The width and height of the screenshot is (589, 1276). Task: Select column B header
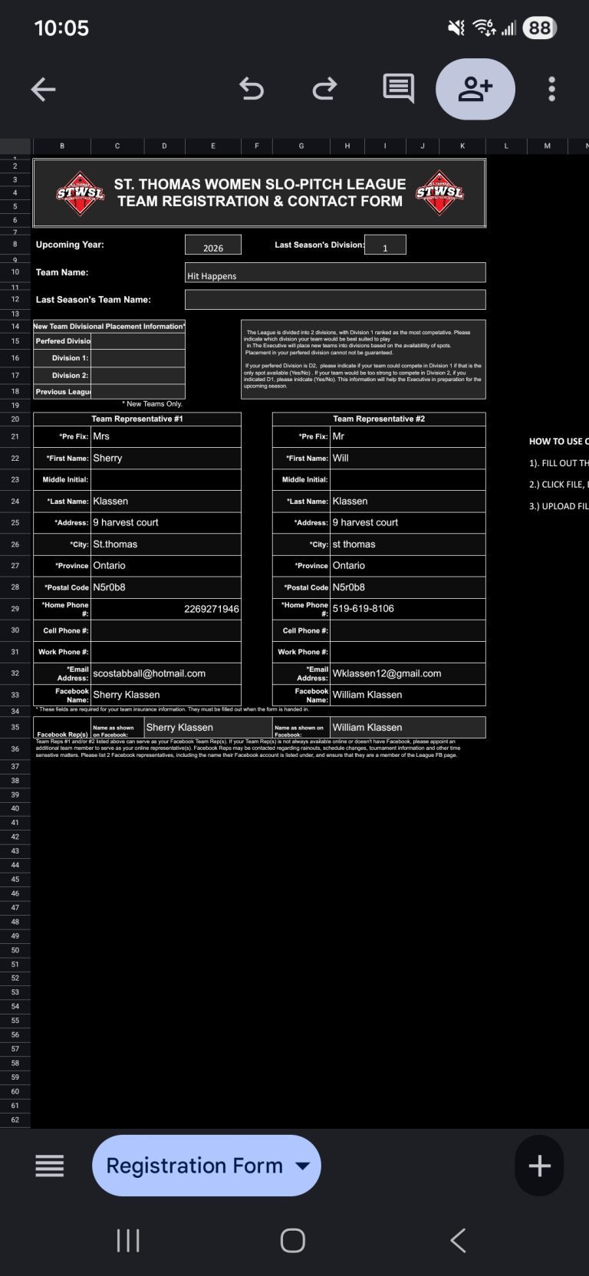coord(61,146)
